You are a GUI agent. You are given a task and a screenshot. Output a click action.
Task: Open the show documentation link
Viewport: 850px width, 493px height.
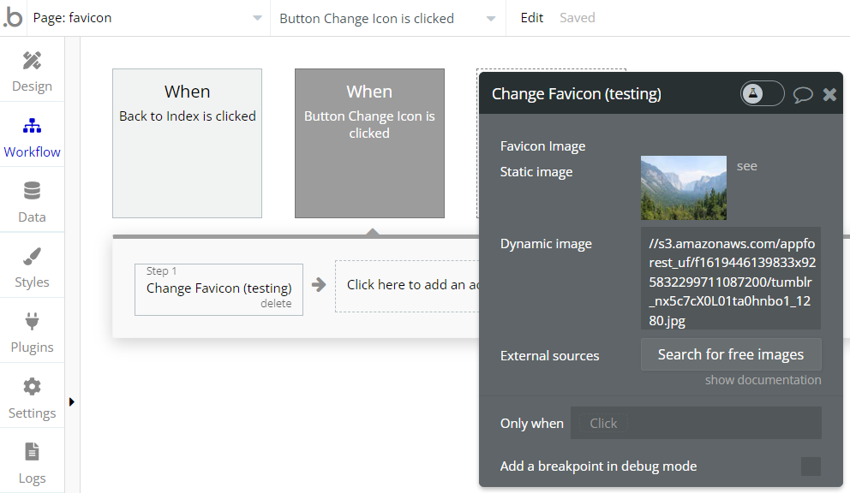763,380
